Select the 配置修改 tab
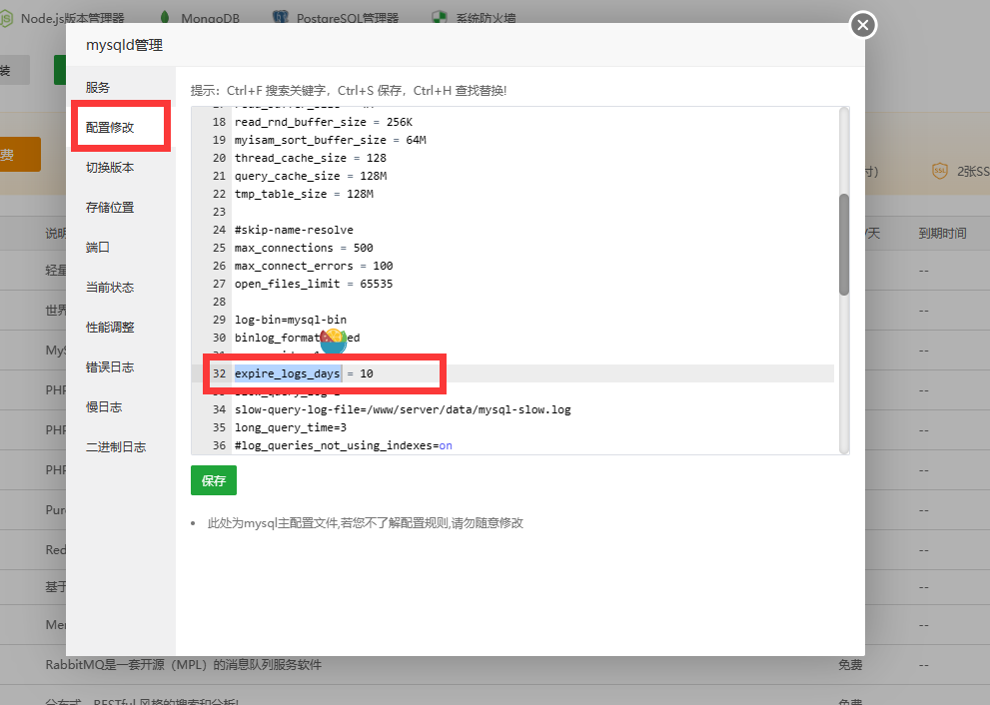The width and height of the screenshot is (990, 705). (x=110, y=127)
